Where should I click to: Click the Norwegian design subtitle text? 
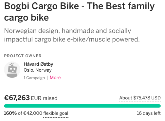click(72, 35)
